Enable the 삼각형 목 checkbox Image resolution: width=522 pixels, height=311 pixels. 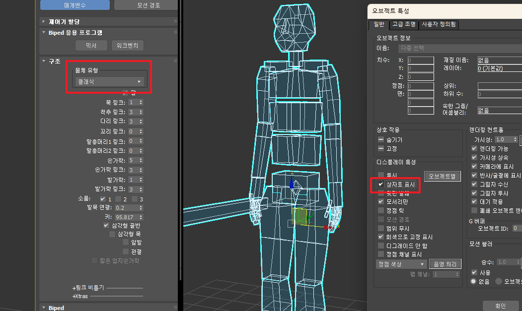[112, 234]
